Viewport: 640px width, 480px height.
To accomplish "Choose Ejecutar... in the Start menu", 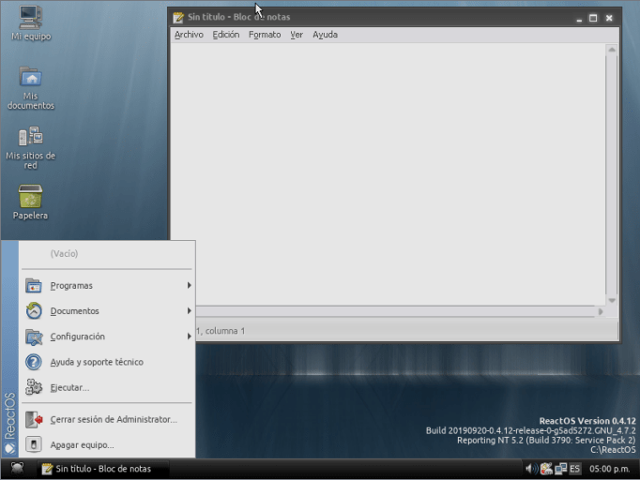I will pos(107,387).
